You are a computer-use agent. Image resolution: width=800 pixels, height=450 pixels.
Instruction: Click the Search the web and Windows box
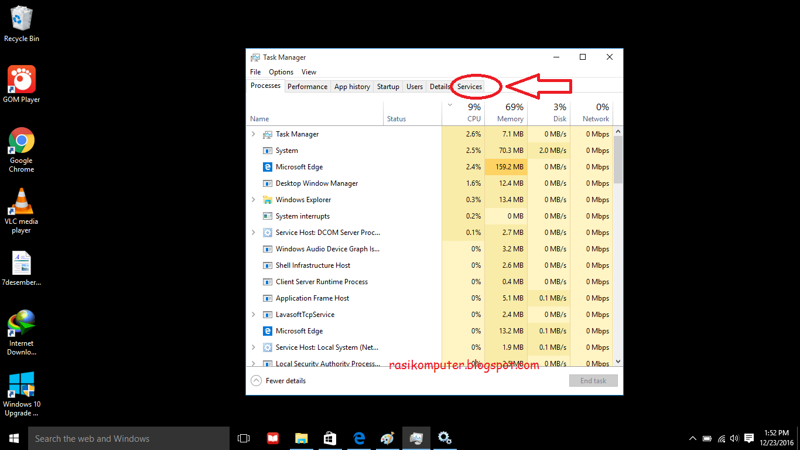(129, 438)
